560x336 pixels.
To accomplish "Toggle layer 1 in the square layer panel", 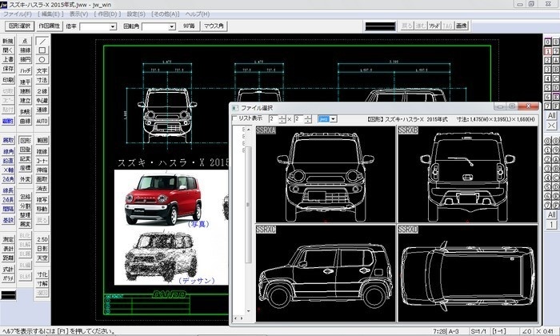I will [547, 51].
